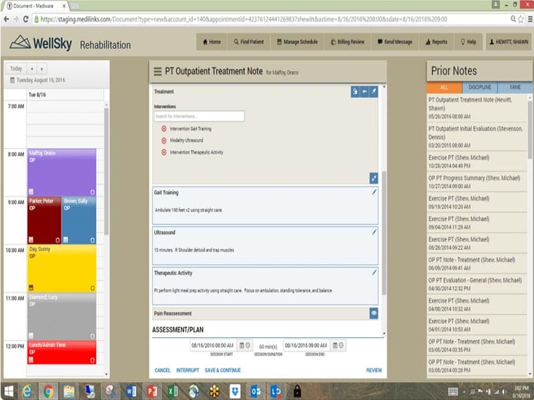Go to the next day in the schedule
The width and height of the screenshot is (534, 400).
(x=41, y=69)
